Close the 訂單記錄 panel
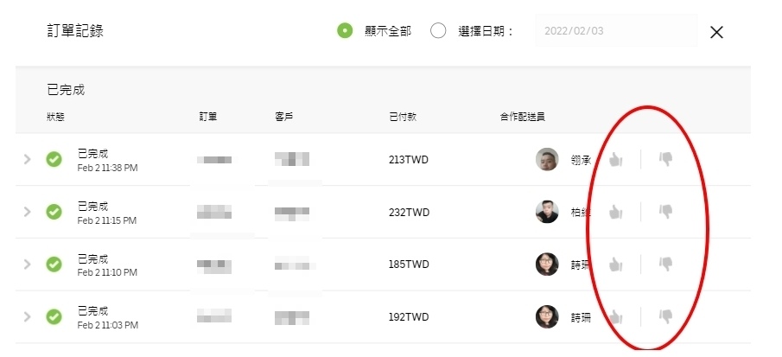 click(x=716, y=32)
